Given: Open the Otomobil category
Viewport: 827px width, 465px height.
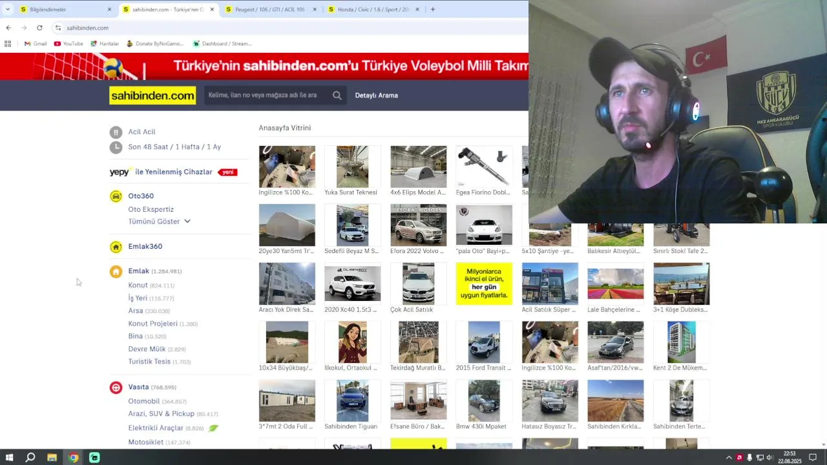Looking at the screenshot, I should point(143,402).
